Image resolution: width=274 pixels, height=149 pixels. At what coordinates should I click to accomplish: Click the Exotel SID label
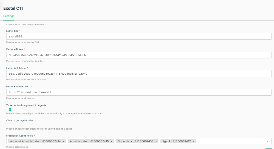(12, 31)
